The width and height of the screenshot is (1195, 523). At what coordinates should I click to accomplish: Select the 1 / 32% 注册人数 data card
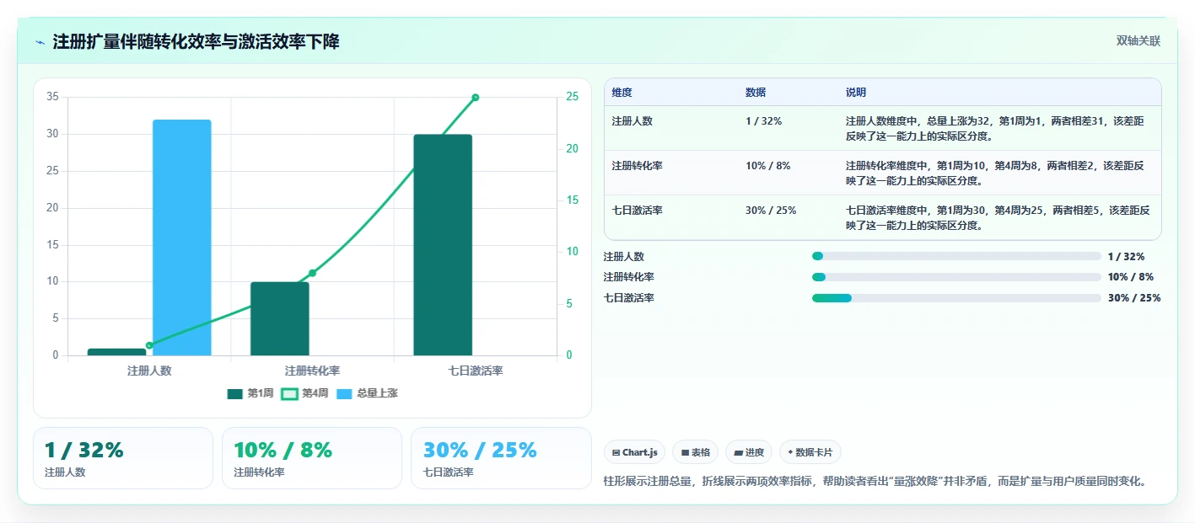[x=123, y=458]
